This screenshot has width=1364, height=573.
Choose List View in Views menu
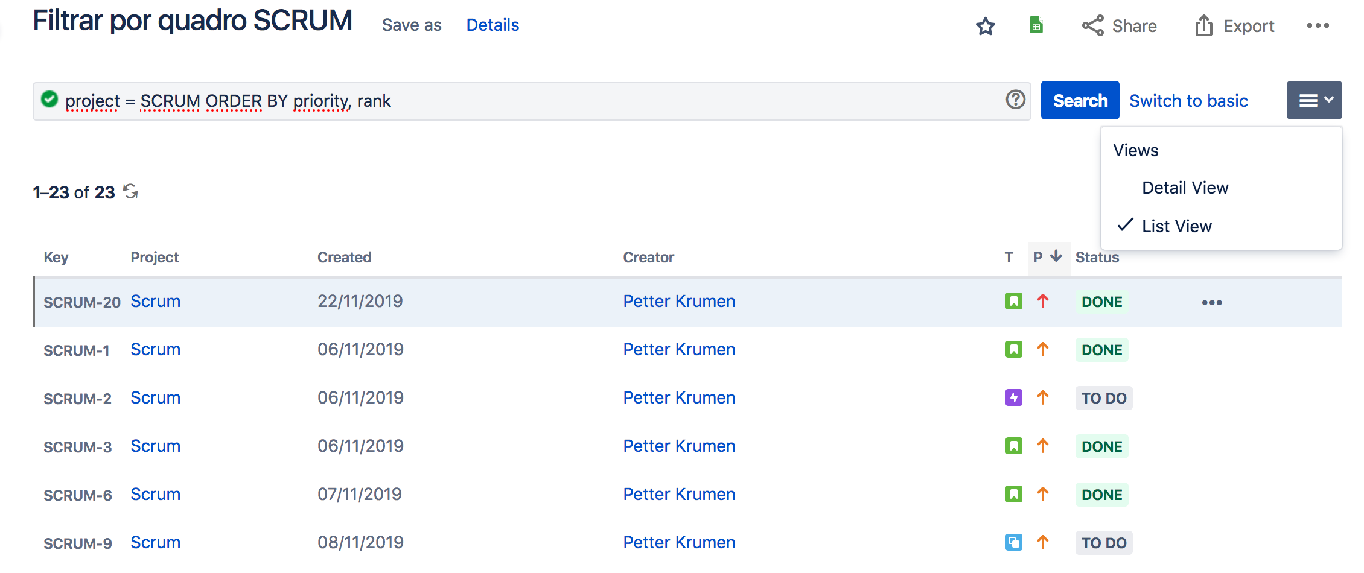tap(1177, 226)
